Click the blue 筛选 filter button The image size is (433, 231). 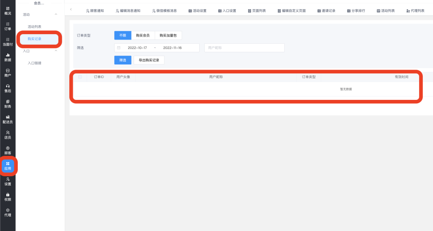pyautogui.click(x=123, y=60)
